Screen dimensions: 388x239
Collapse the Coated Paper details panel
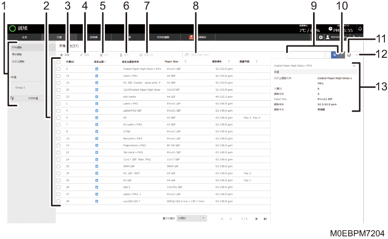point(354,66)
